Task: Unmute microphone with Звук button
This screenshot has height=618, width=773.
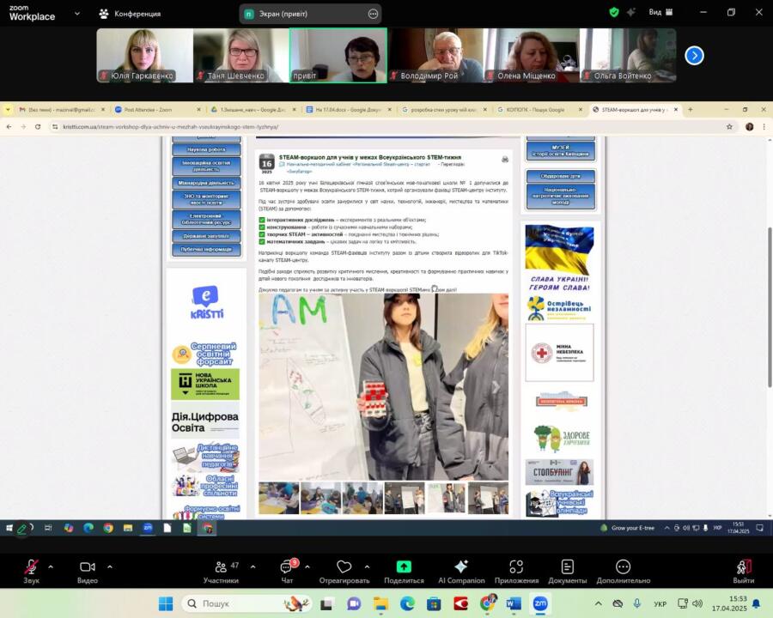Action: point(31,571)
